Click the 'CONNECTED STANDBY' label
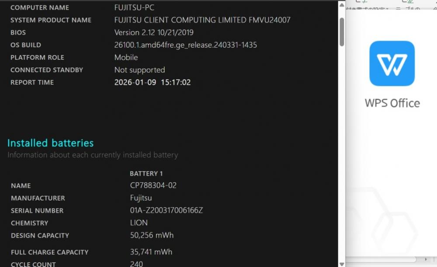 47,70
